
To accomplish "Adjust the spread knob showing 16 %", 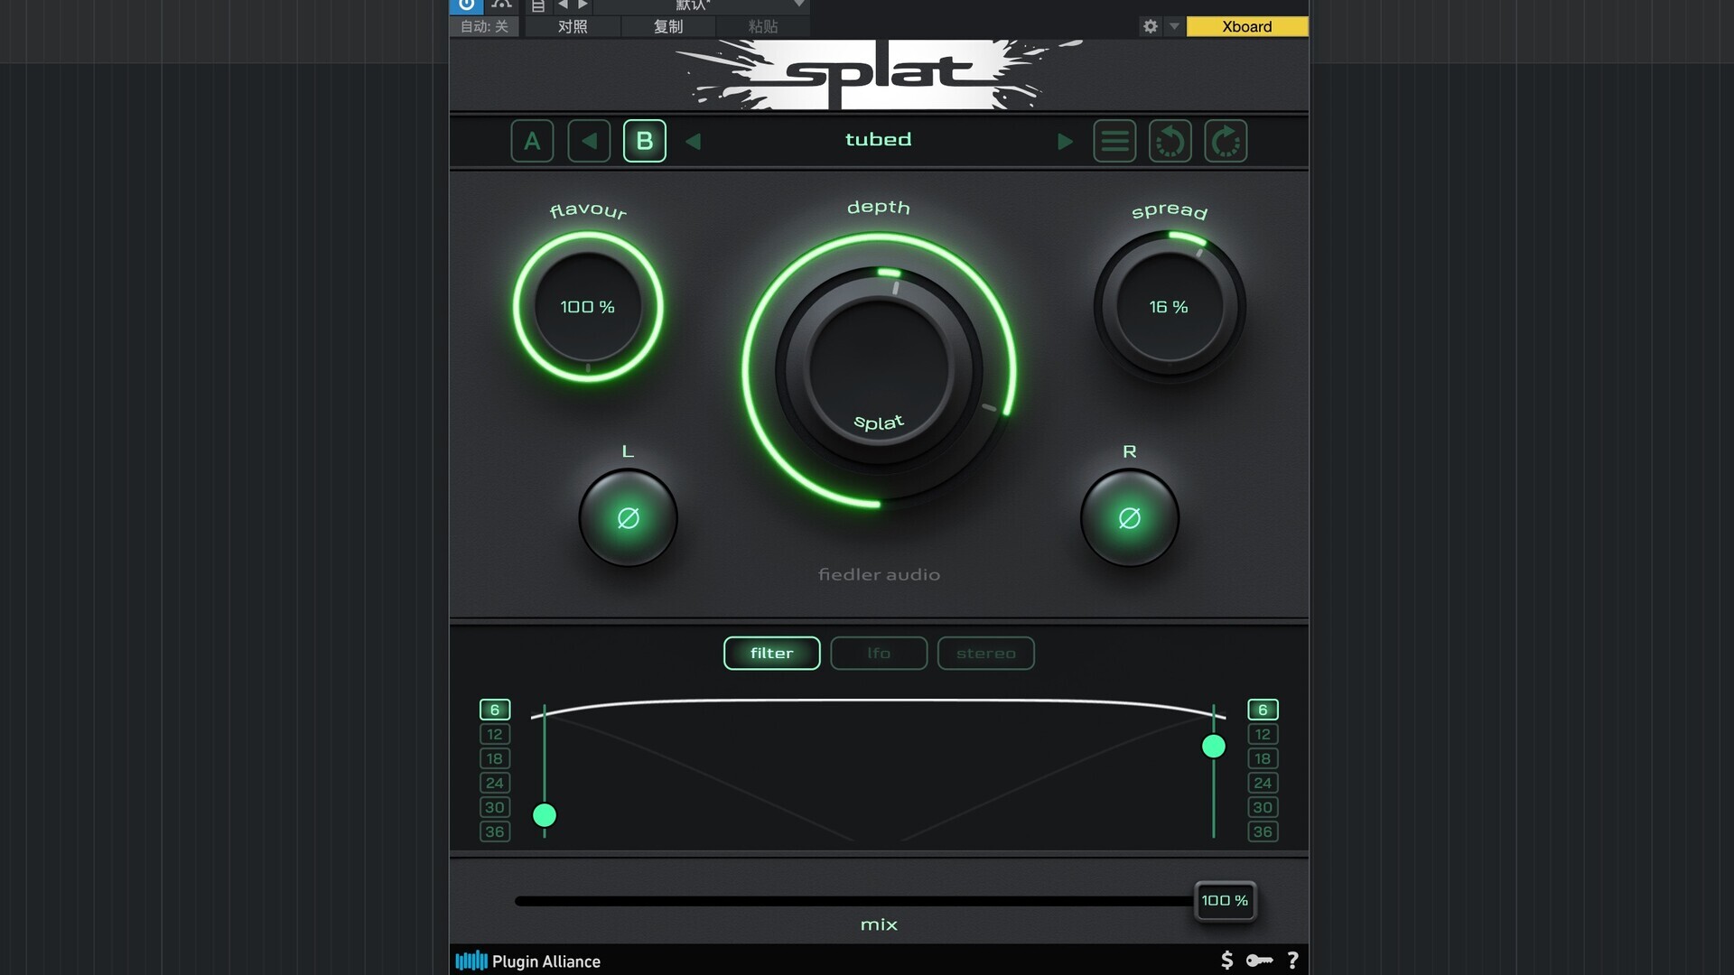I will tap(1170, 307).
